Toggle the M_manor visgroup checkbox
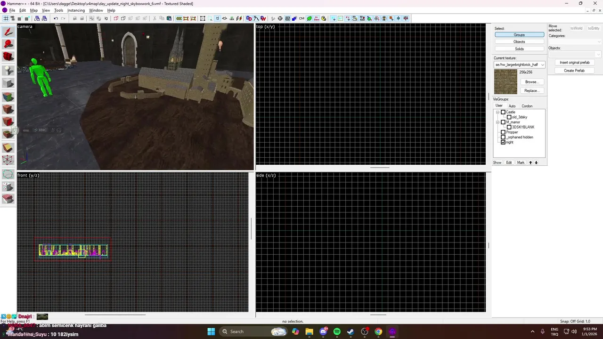 click(503, 122)
